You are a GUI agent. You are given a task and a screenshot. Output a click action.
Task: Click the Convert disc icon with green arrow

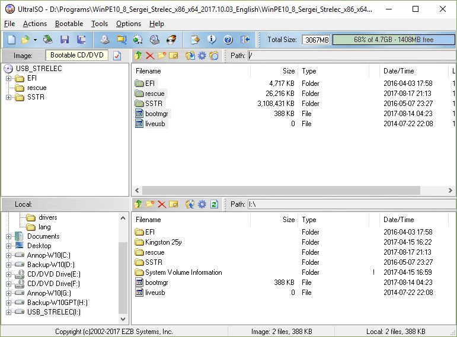tap(138, 40)
